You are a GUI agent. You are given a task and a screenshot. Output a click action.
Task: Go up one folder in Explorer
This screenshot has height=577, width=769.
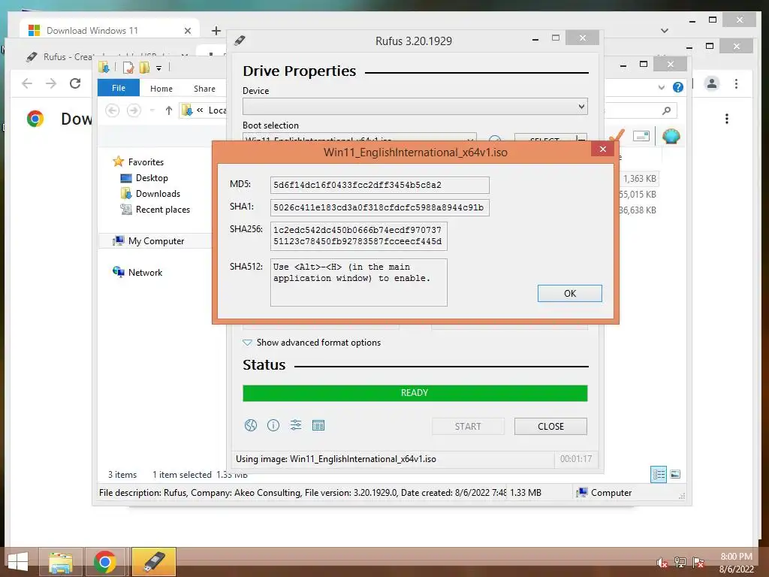pos(169,110)
